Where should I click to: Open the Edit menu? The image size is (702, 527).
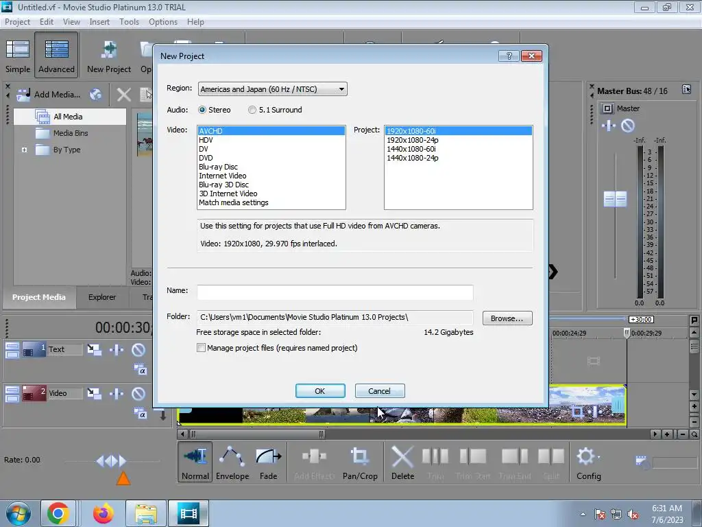pyautogui.click(x=46, y=21)
